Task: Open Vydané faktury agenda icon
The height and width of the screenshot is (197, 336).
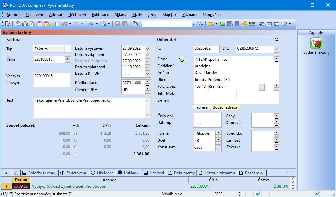Action: [316, 43]
